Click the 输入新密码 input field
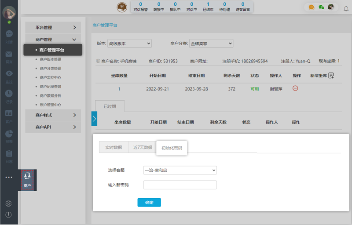Image resolution: width=352 pixels, height=225 pixels. click(x=180, y=185)
